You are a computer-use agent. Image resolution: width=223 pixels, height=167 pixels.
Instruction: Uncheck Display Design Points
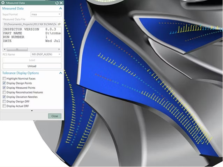coord(4,83)
